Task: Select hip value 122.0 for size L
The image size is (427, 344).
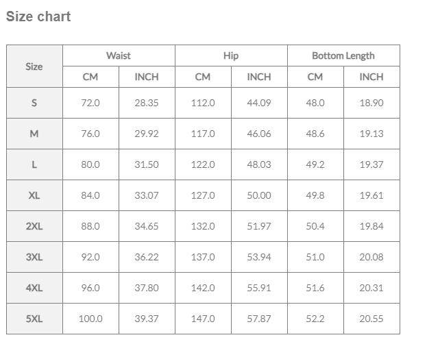Action: [x=203, y=164]
